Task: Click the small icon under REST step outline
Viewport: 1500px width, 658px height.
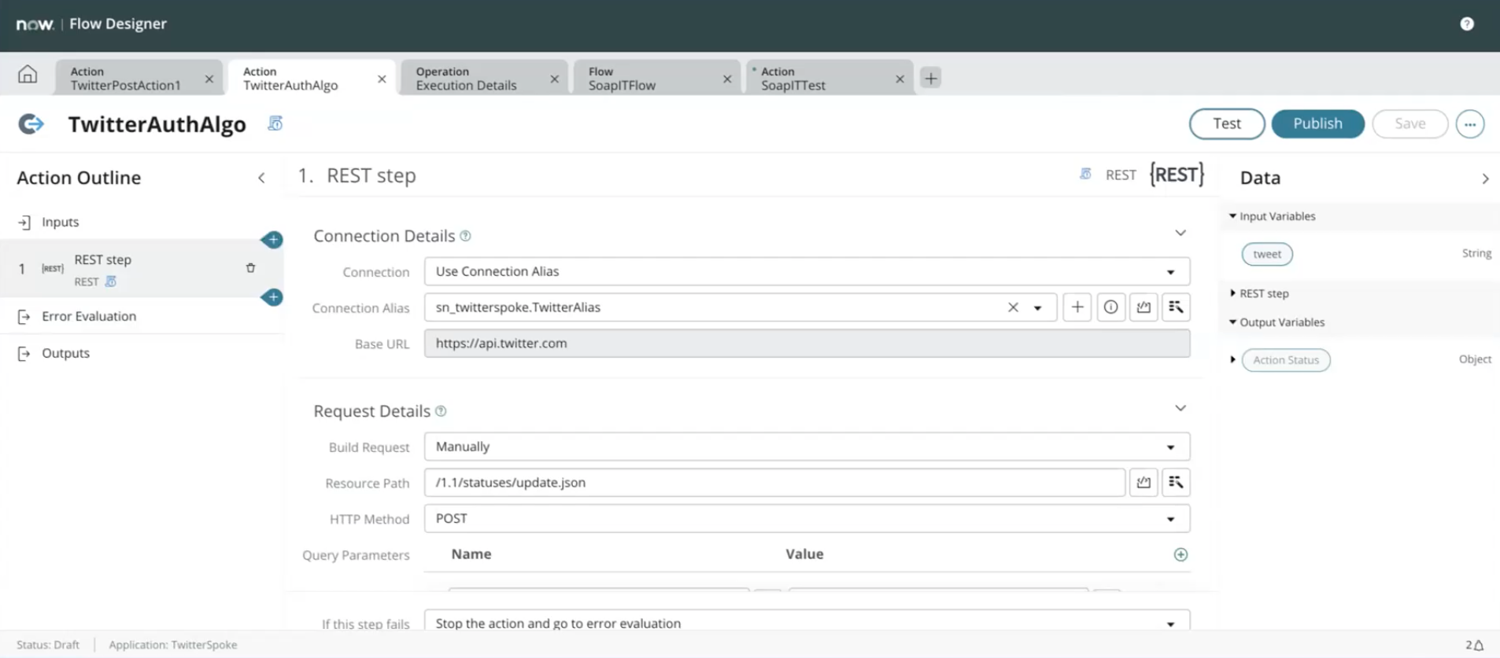Action: [111, 281]
